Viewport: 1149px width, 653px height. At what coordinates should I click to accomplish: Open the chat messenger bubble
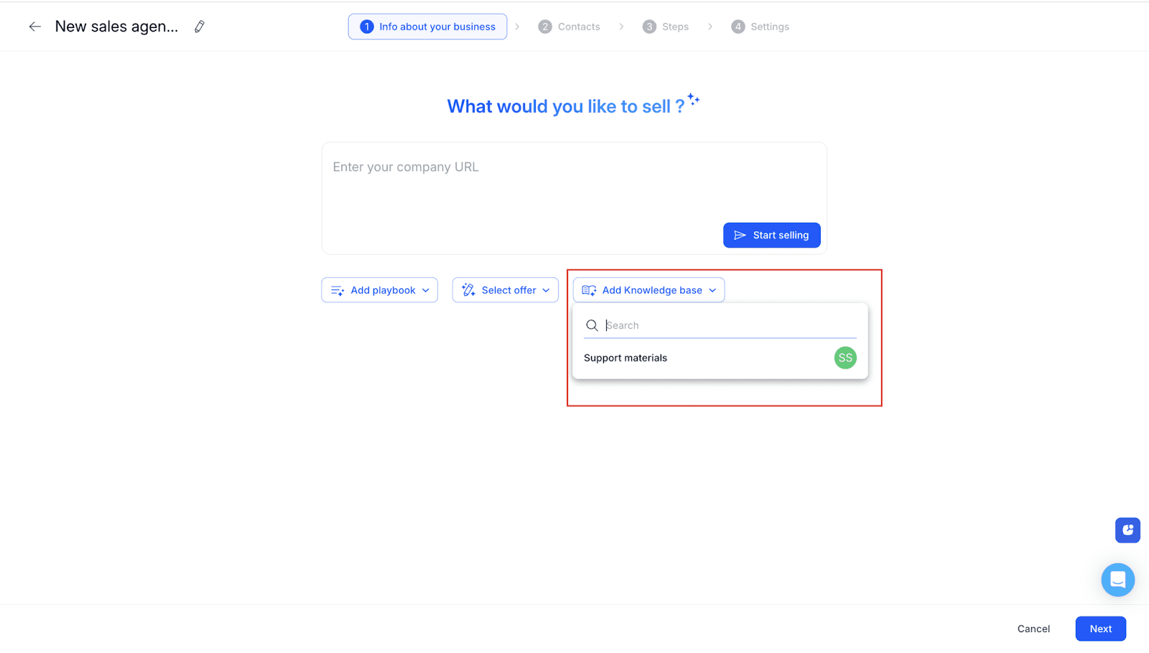pos(1117,580)
